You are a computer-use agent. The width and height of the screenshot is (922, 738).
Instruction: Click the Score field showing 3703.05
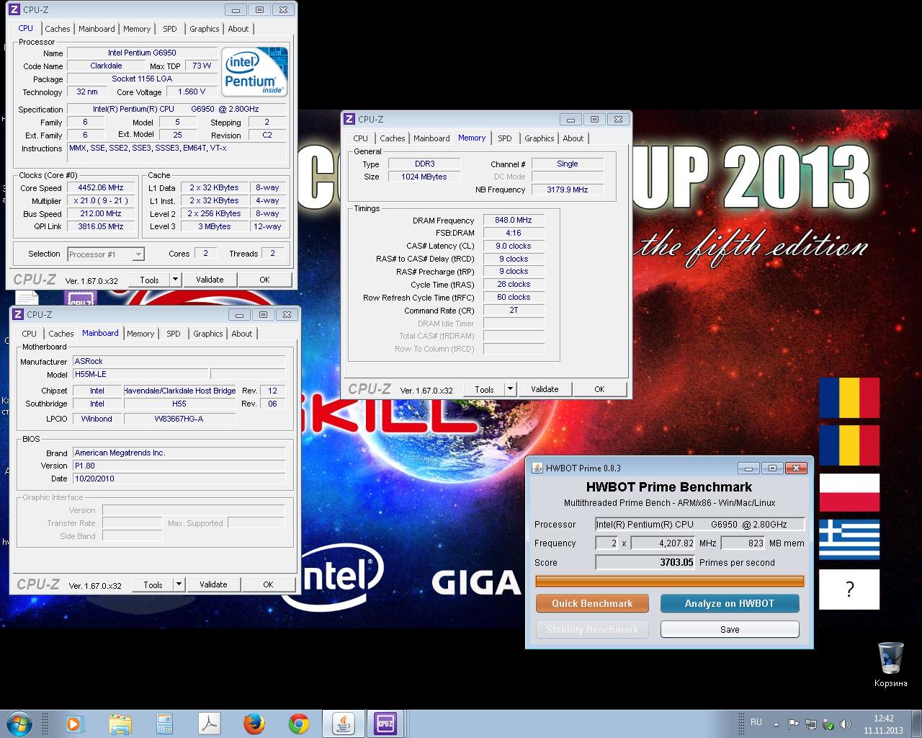(645, 562)
